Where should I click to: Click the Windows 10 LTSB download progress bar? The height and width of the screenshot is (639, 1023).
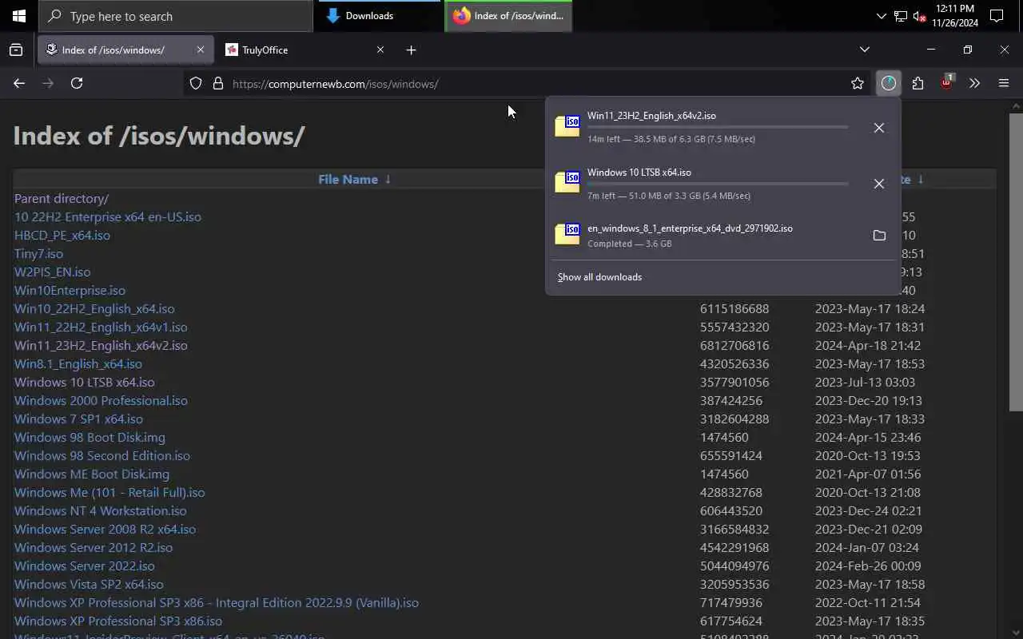point(718,184)
